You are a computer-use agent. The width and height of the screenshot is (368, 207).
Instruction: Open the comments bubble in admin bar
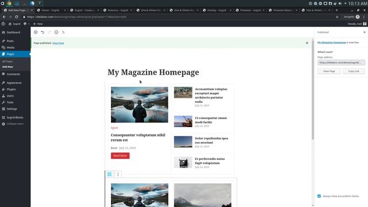pos(25,24)
